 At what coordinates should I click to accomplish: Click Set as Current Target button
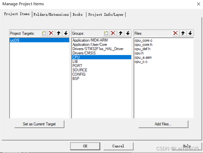click(39, 124)
